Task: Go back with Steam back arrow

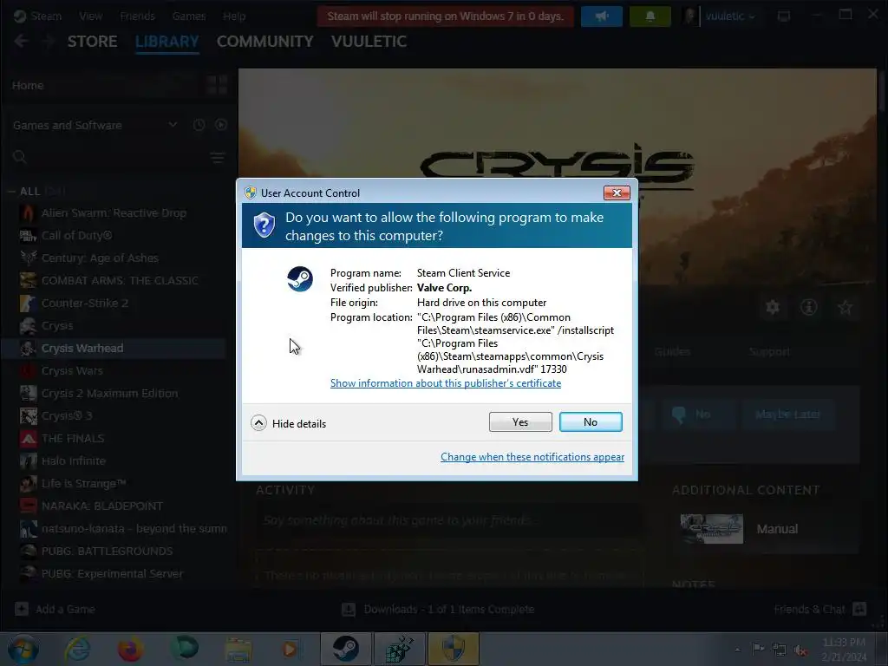Action: [x=21, y=42]
